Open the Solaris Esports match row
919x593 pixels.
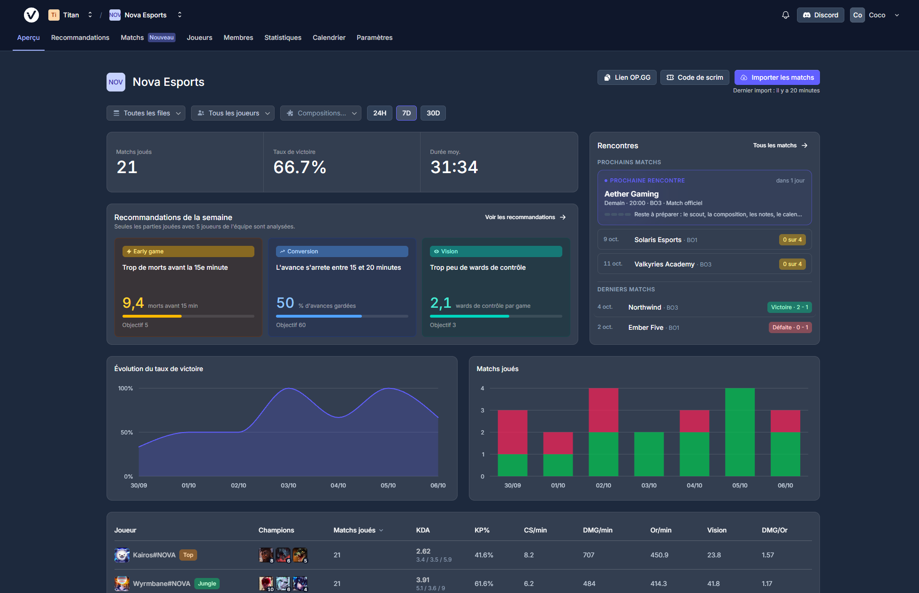click(705, 240)
